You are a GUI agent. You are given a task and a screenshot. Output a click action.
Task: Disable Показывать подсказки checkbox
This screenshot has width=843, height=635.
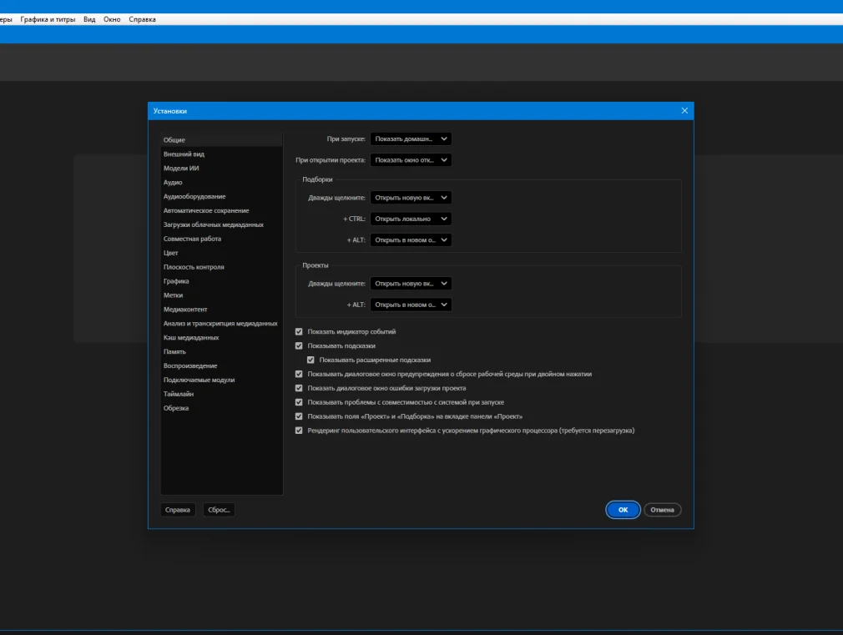point(300,345)
